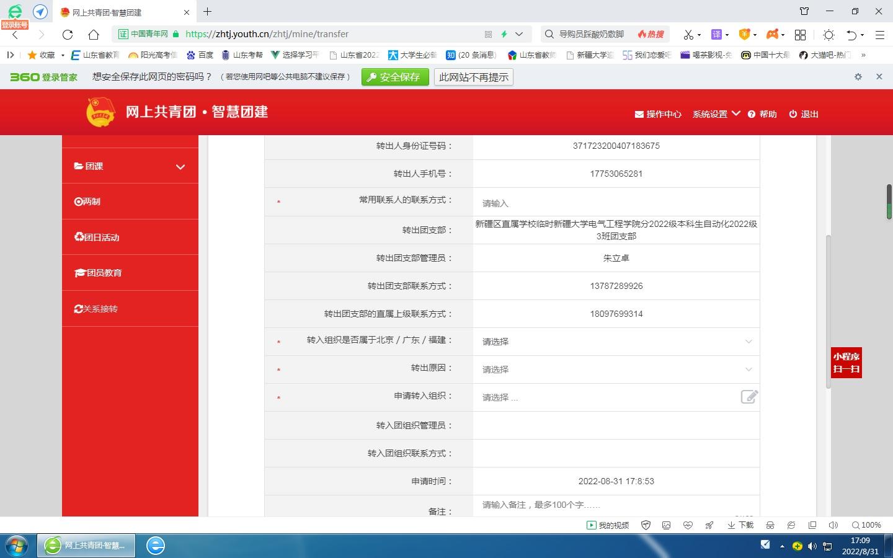This screenshot has width=893, height=558.
Task: Click the status bar rocket accelerator icon
Action: [x=709, y=525]
